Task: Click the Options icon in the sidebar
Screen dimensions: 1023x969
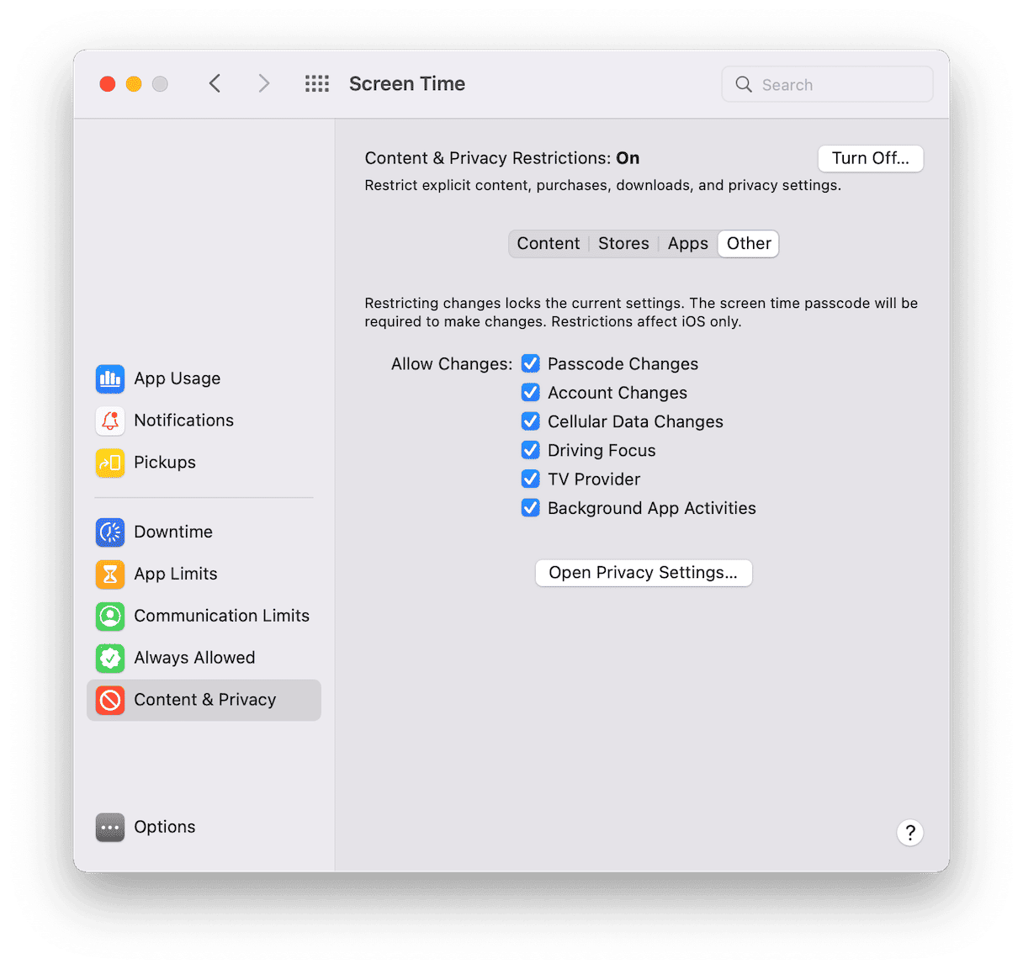Action: click(110, 827)
